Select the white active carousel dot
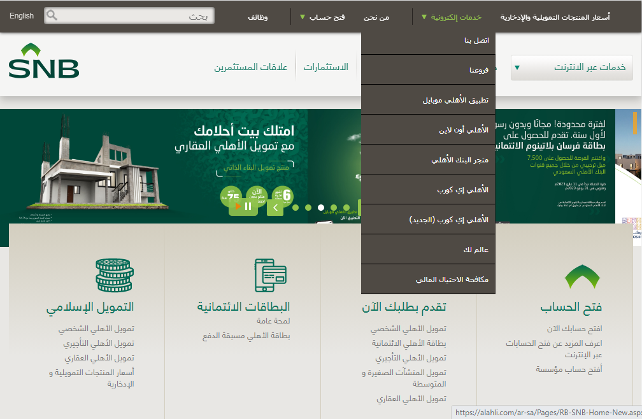 (321, 208)
